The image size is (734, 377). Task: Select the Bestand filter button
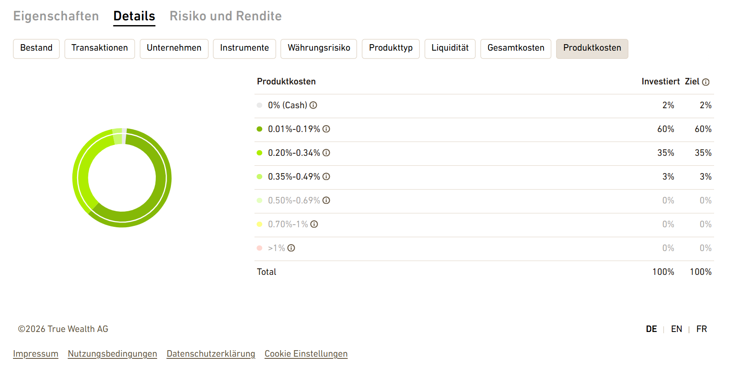click(36, 48)
